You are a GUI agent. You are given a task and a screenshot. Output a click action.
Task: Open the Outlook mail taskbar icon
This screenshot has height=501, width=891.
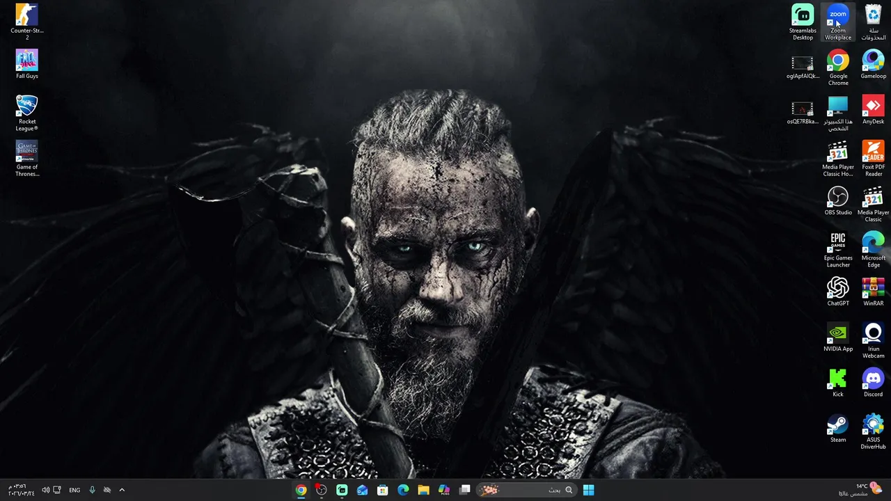(x=362, y=490)
